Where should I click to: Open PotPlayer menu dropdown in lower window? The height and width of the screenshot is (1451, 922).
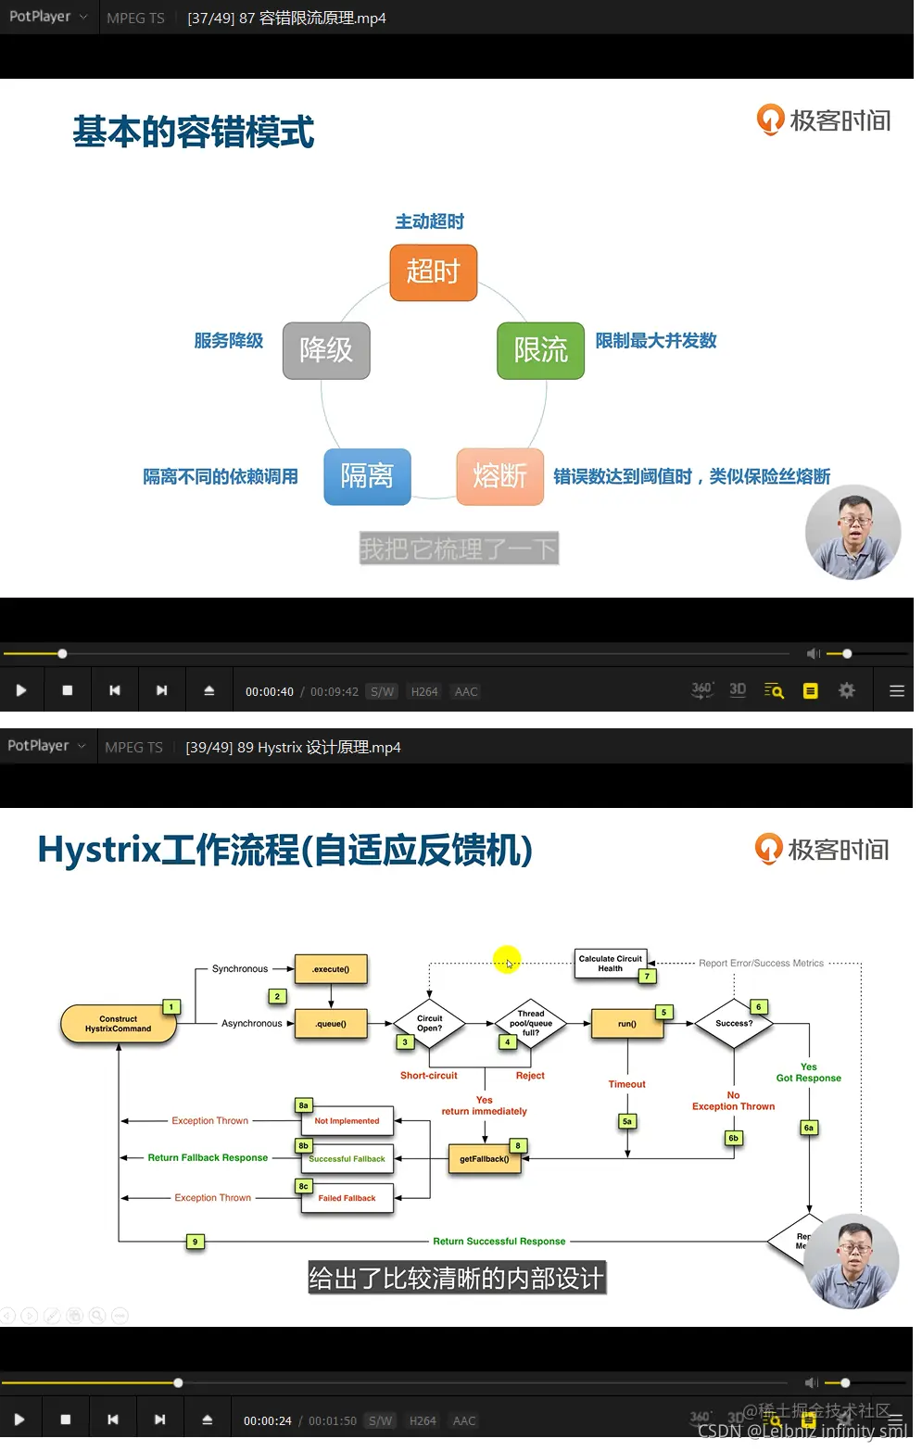click(46, 746)
